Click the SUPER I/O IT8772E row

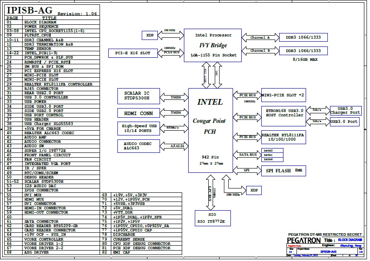(x=52, y=150)
